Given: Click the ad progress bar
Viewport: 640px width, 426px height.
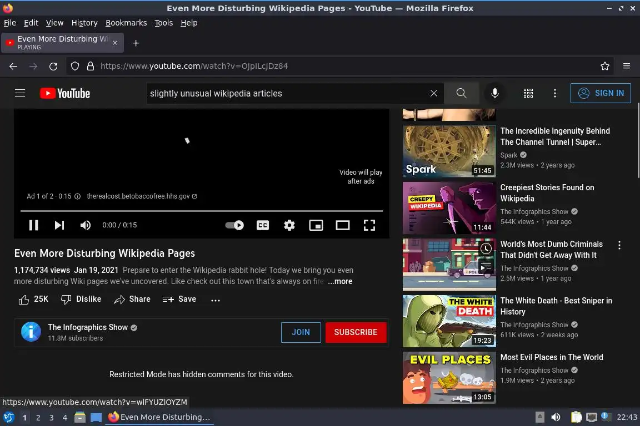Looking at the screenshot, I should (x=202, y=211).
